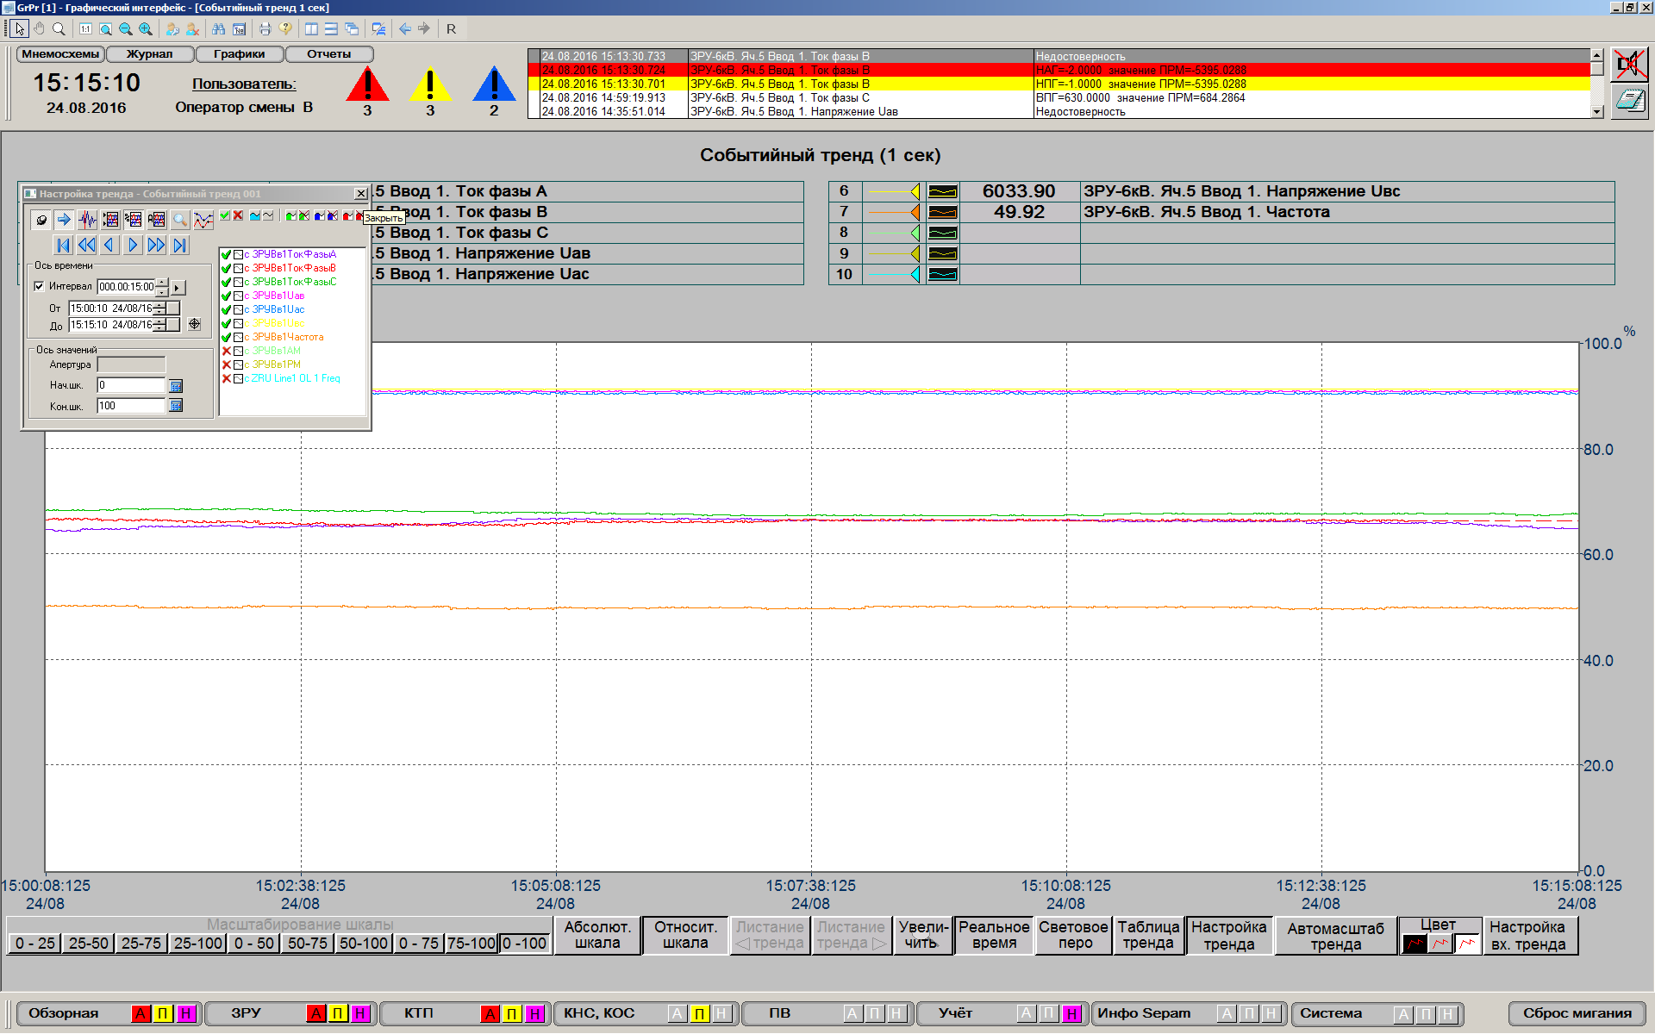Open the Отчеты menu

coord(329,54)
